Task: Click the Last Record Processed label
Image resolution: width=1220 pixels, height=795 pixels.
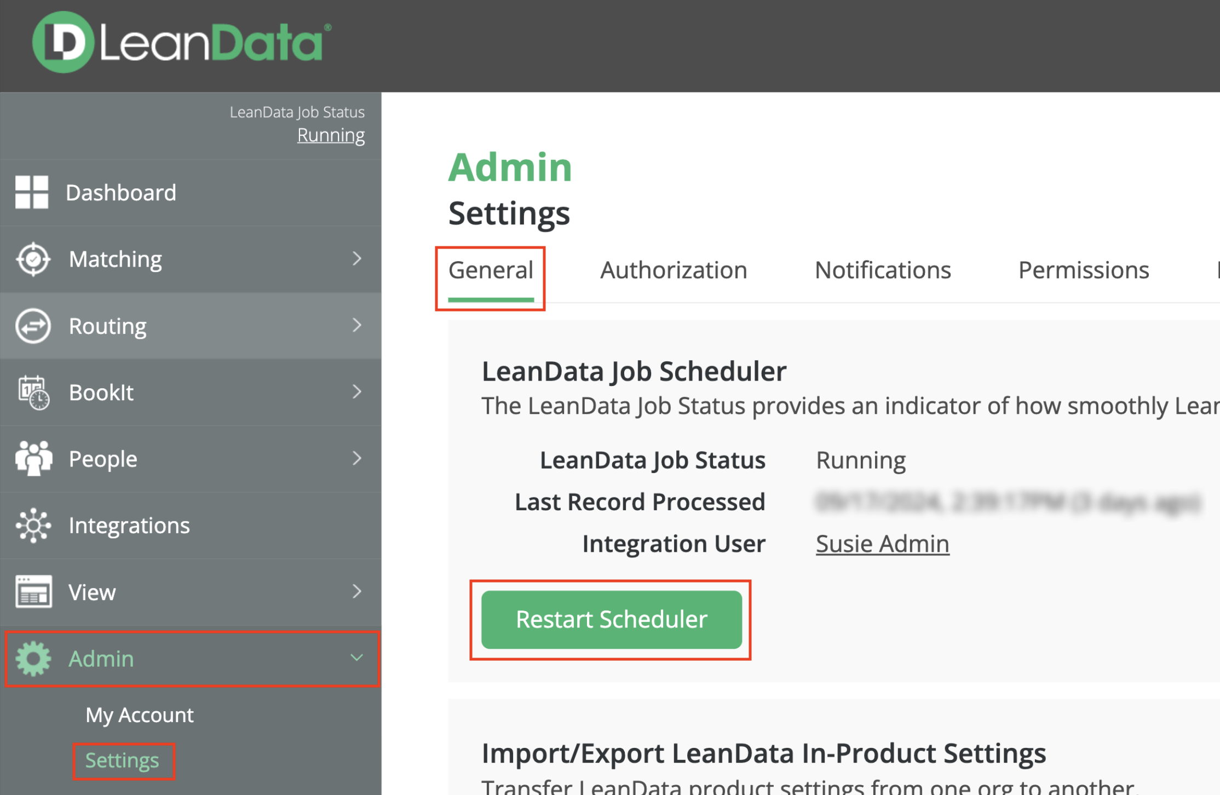Action: point(640,502)
